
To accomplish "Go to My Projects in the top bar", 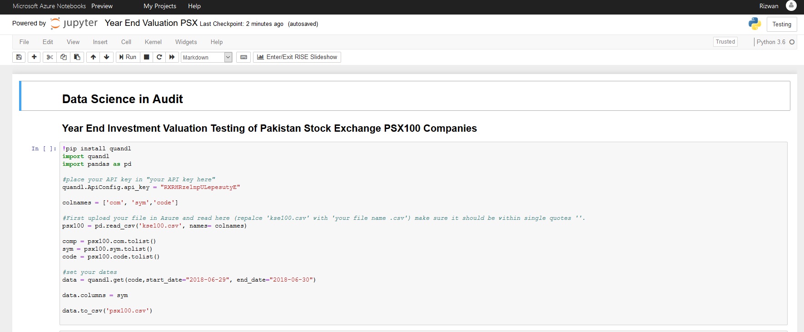I will tap(160, 6).
